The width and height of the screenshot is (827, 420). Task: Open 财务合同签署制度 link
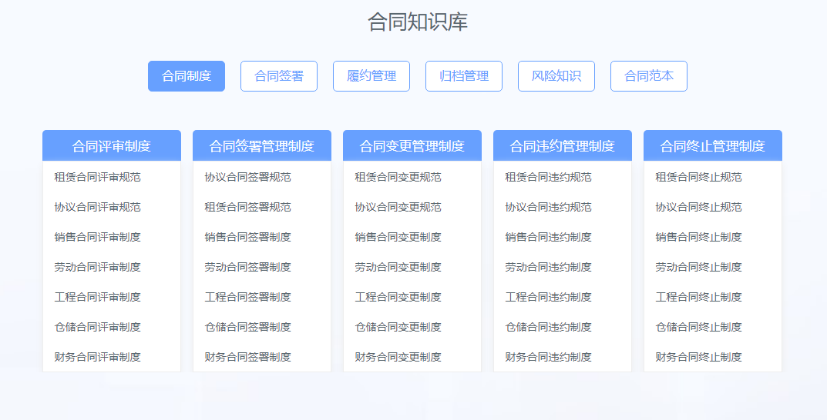(248, 357)
